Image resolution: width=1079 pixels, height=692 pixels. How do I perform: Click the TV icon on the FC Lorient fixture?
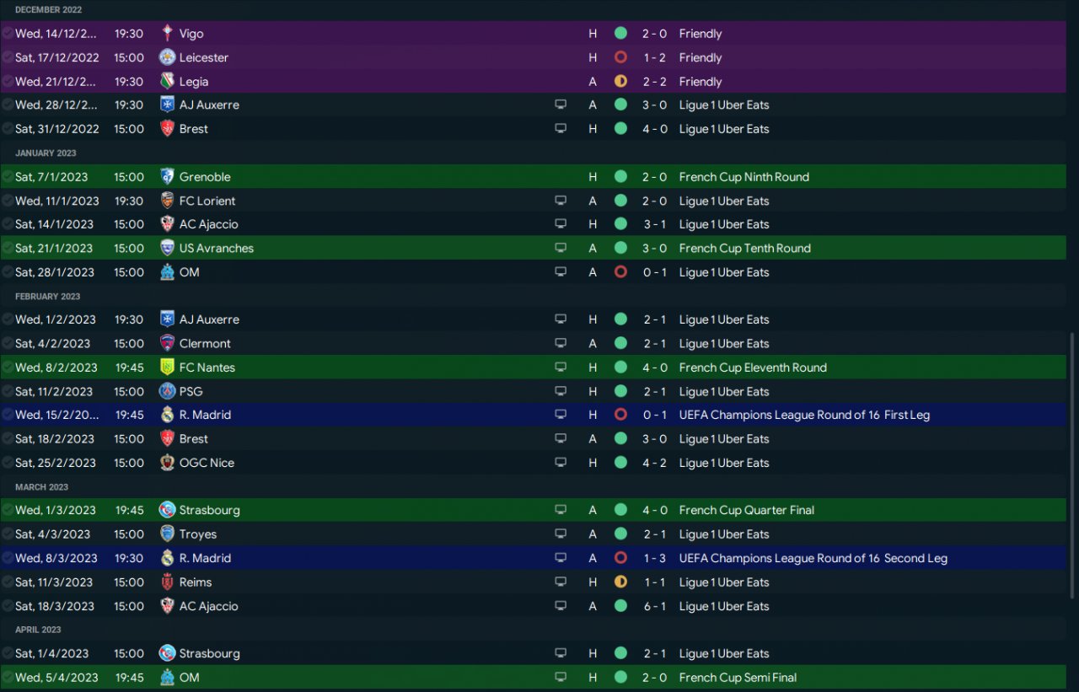(561, 201)
